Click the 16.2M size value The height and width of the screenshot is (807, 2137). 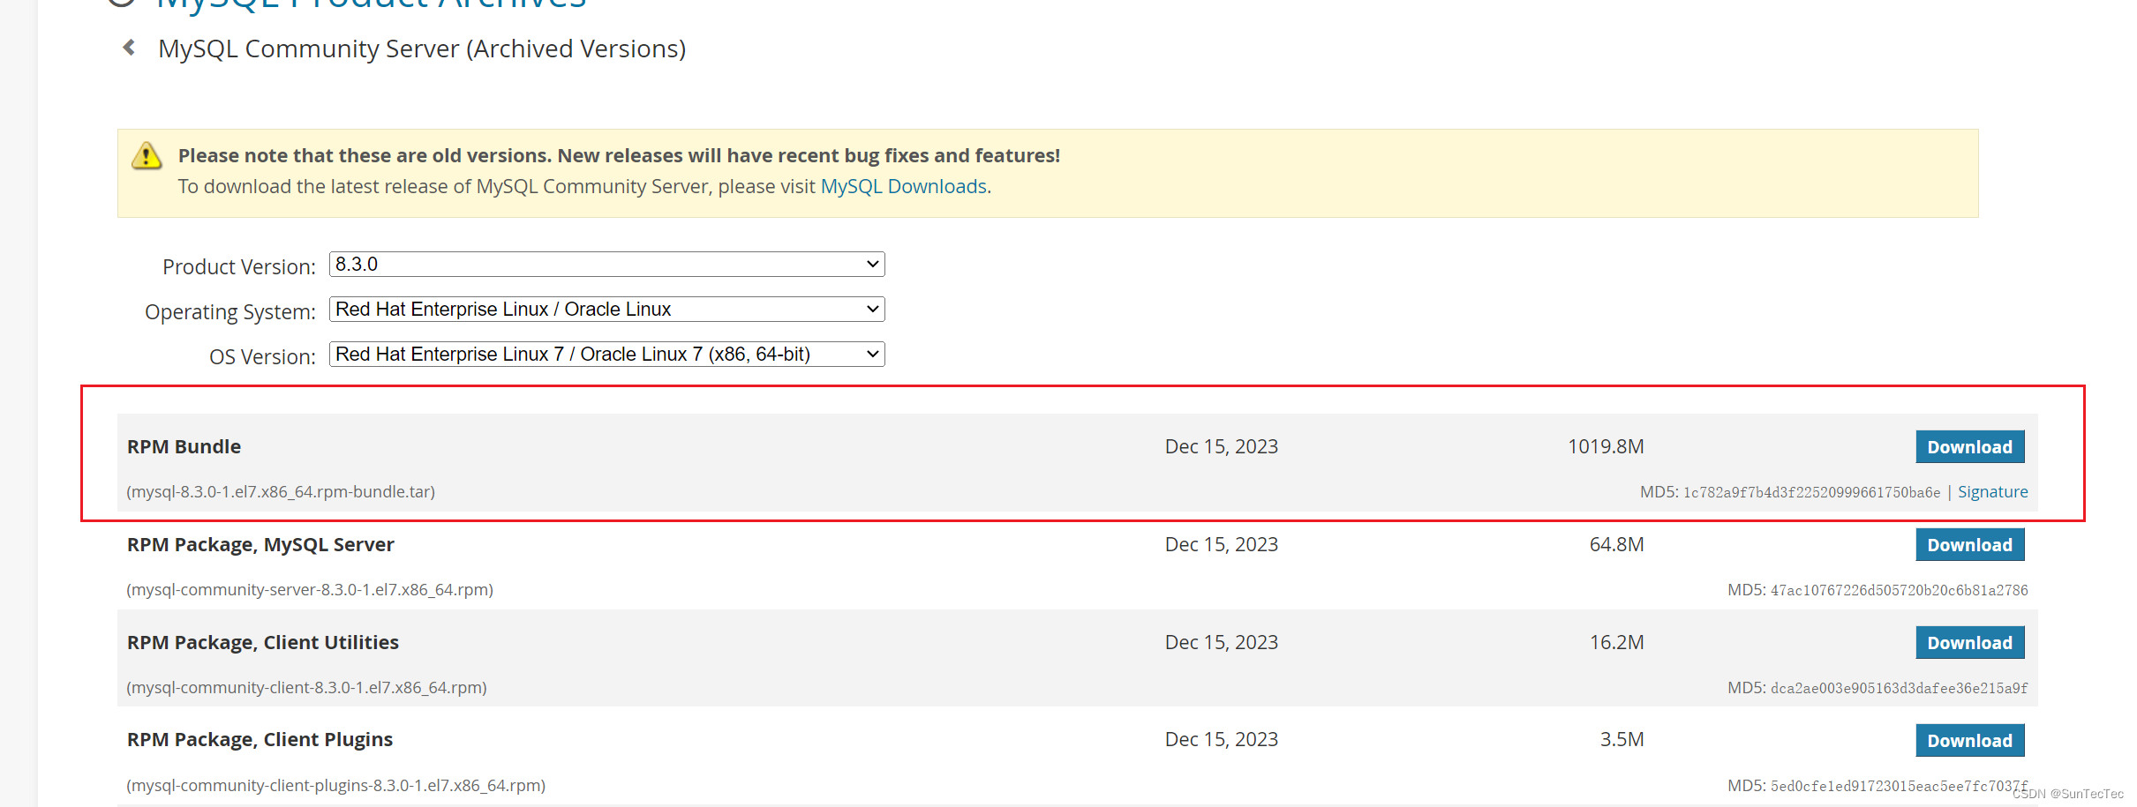1616,643
